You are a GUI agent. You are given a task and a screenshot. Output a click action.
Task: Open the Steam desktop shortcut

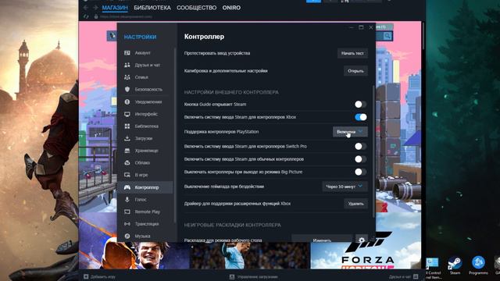point(455,265)
